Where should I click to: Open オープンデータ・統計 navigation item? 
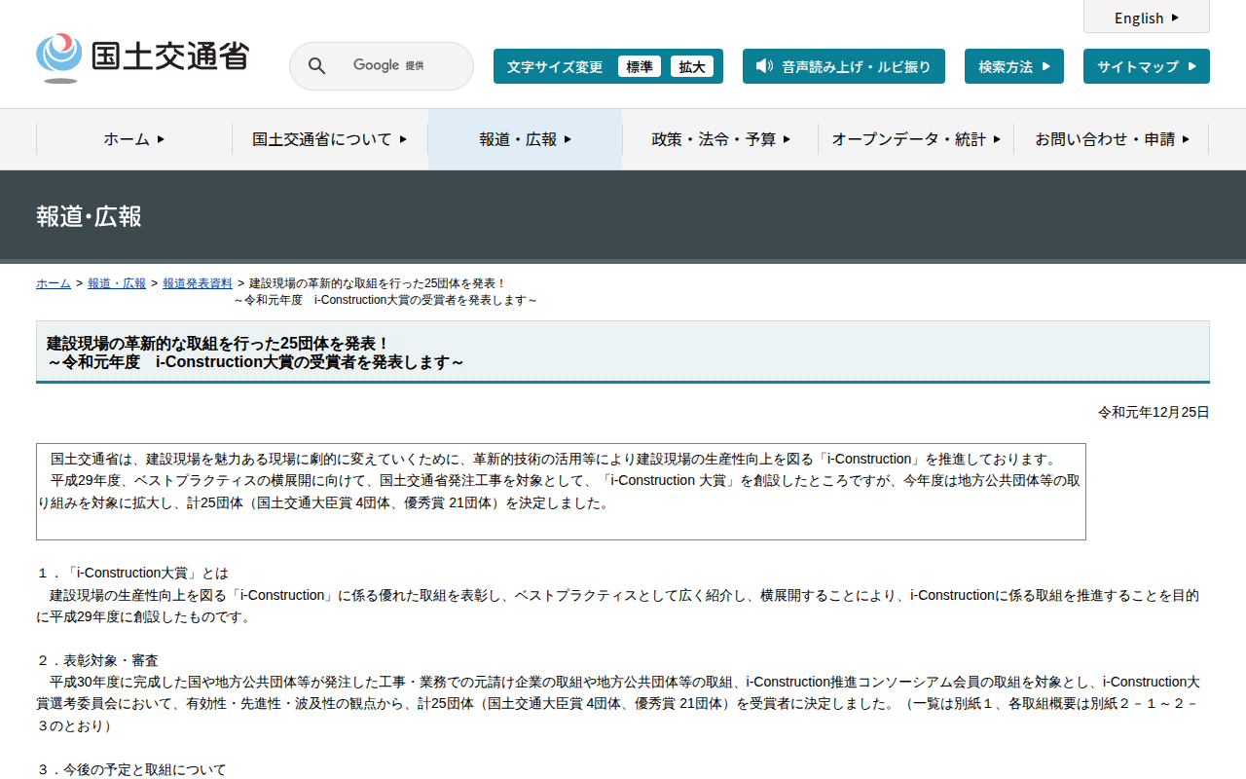pos(916,139)
